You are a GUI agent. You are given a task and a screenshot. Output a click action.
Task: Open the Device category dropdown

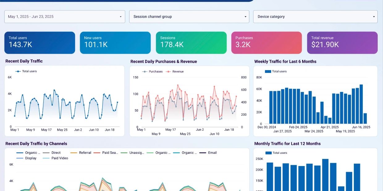(315, 17)
